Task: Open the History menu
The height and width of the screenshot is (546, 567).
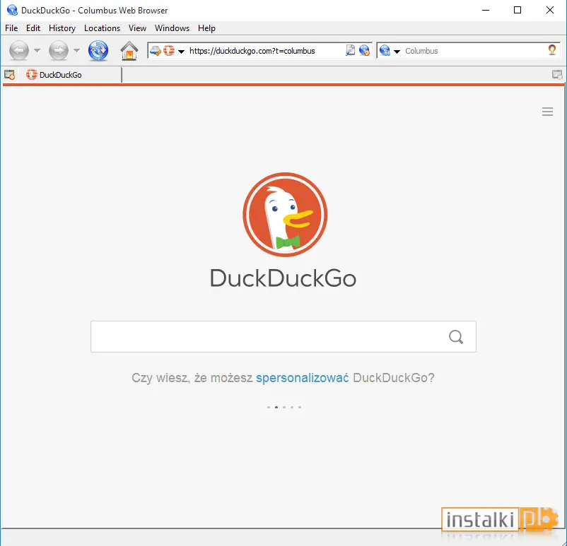Action: point(62,28)
